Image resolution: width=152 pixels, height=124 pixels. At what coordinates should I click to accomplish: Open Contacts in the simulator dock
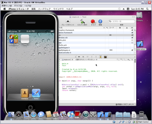coord(25,93)
